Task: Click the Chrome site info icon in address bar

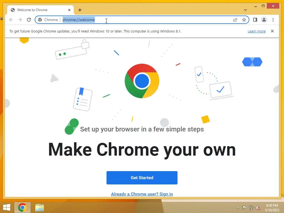Action: pyautogui.click(x=40, y=20)
